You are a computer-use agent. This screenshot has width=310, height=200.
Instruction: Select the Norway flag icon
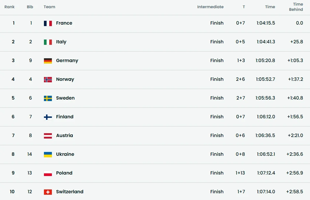pos(48,79)
